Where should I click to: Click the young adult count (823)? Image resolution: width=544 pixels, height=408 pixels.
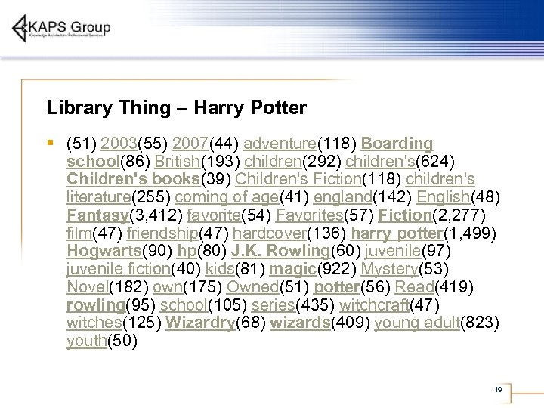[x=480, y=323]
